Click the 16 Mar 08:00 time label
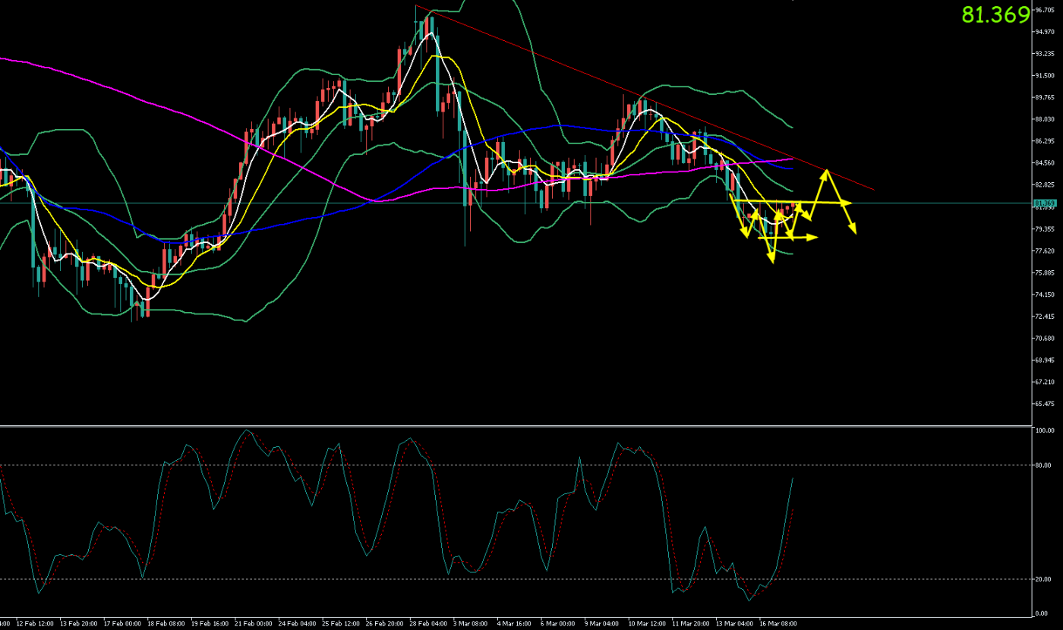This screenshot has width=1063, height=630. [778, 623]
